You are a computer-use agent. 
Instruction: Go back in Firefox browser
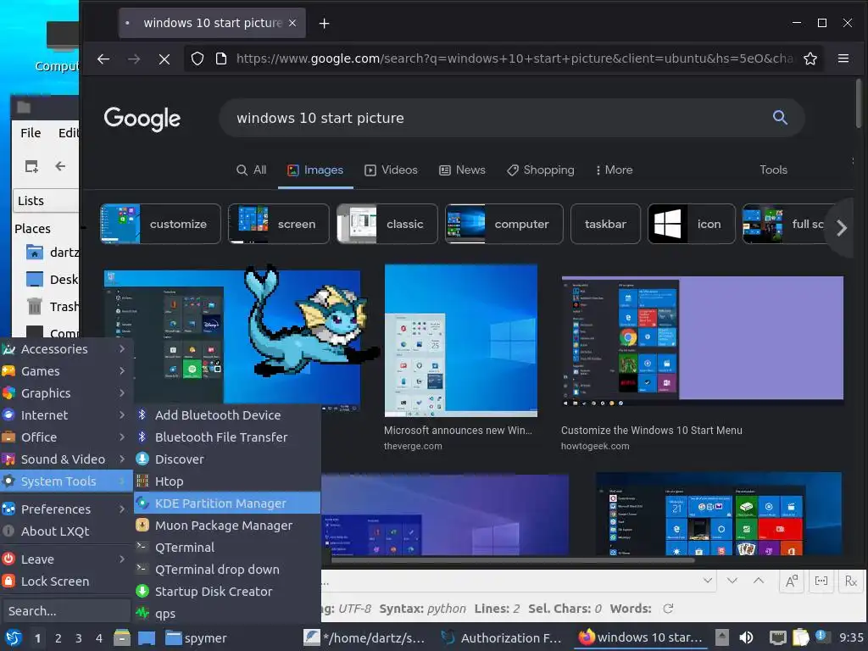pyautogui.click(x=103, y=58)
